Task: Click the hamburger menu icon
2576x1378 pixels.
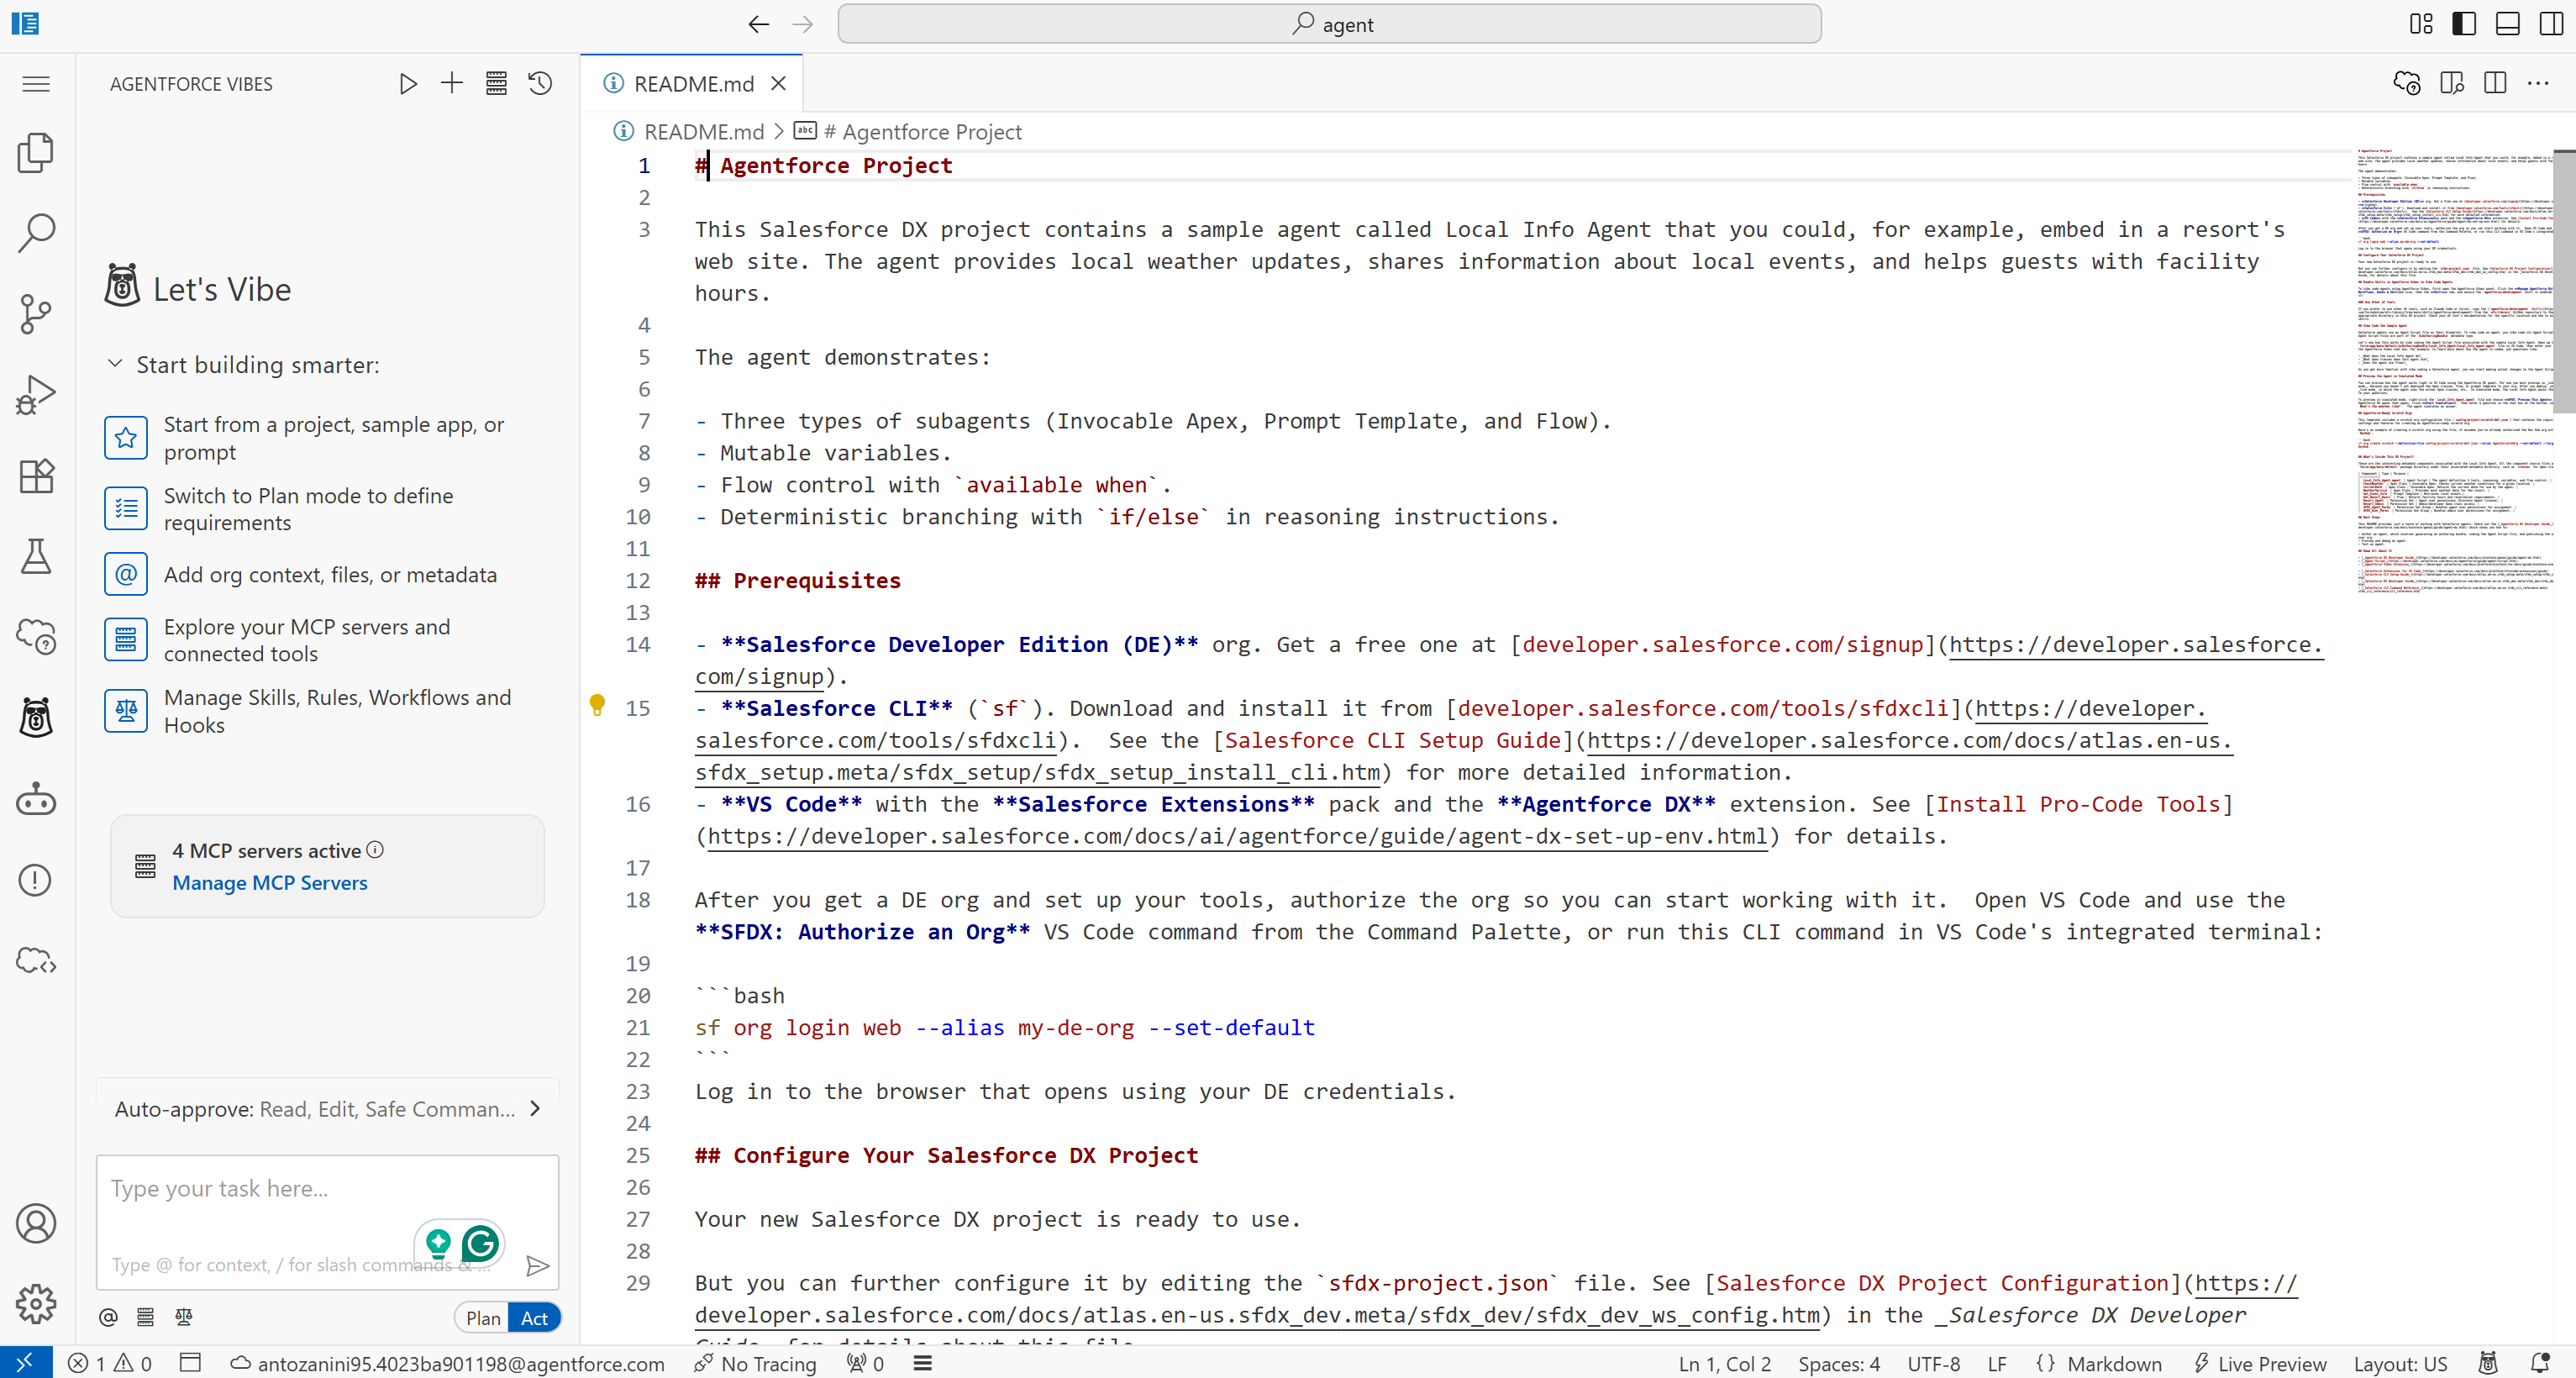Action: coord(36,84)
